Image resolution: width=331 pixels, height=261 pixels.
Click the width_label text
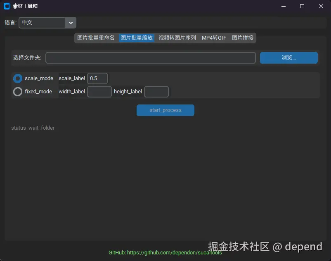72,92
